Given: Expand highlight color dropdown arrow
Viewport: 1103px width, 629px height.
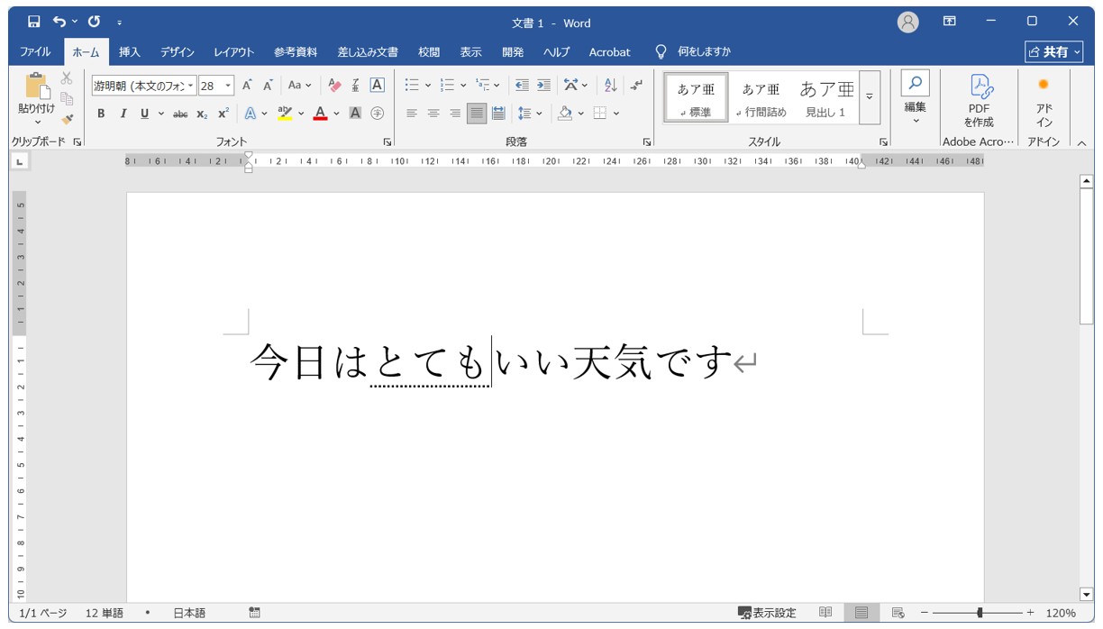Looking at the screenshot, I should (301, 114).
